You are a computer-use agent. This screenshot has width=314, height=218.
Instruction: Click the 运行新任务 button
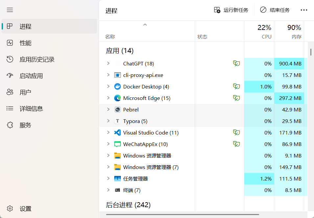pos(231,10)
